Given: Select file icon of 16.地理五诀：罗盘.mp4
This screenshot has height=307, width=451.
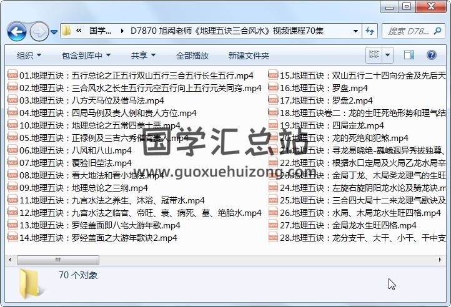Looking at the screenshot, I should tap(273, 88).
